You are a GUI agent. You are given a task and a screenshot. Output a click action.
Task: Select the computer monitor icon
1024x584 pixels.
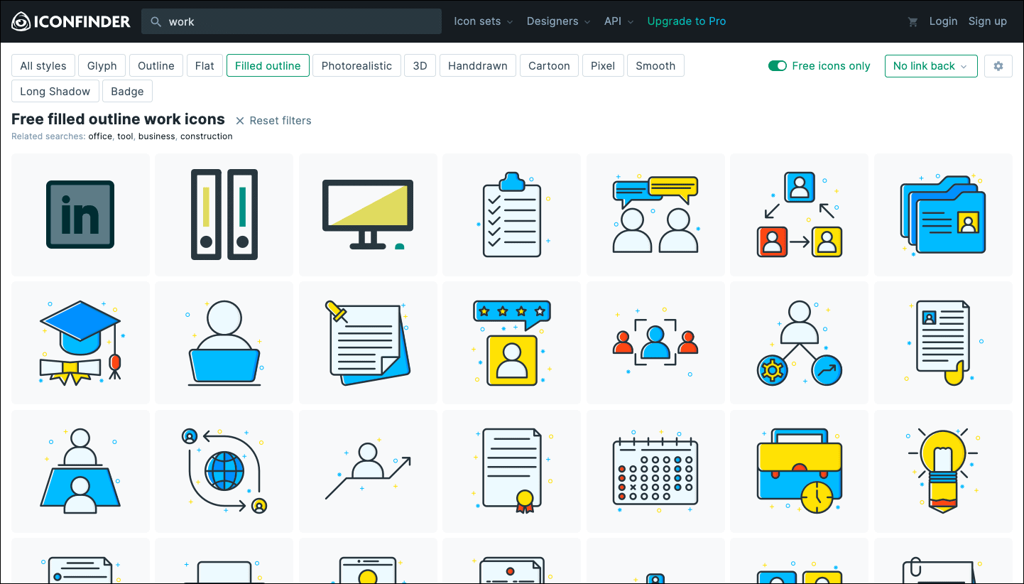367,215
